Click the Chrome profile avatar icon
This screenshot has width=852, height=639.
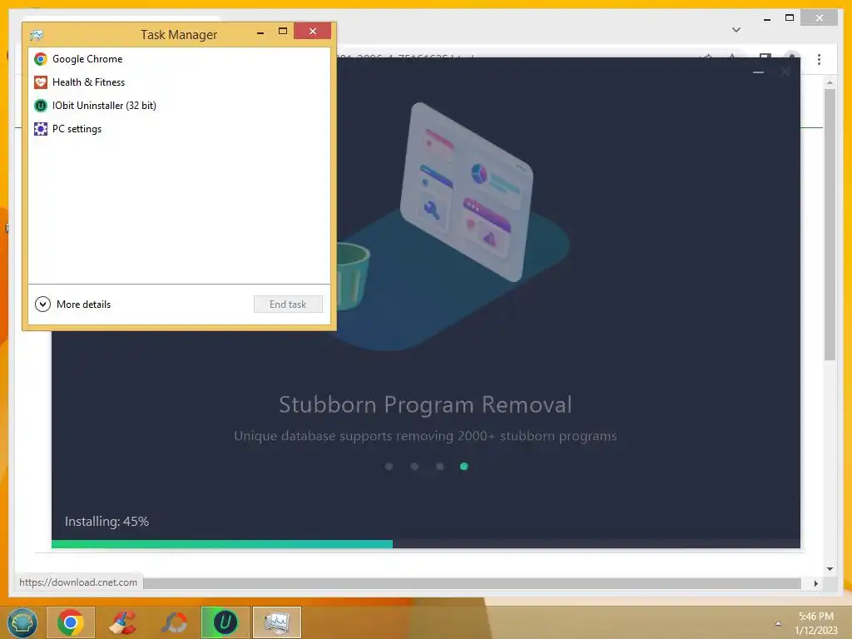[792, 57]
